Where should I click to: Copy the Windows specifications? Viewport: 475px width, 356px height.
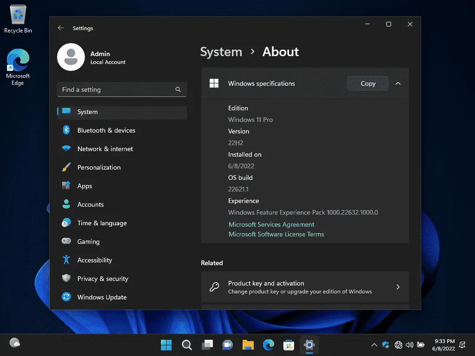pos(368,83)
